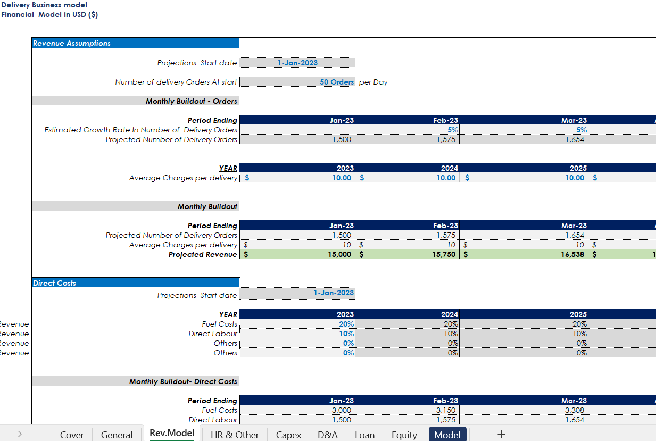
Task: Click the 2023 Direct Labour 10% cell
Action: tap(297, 334)
